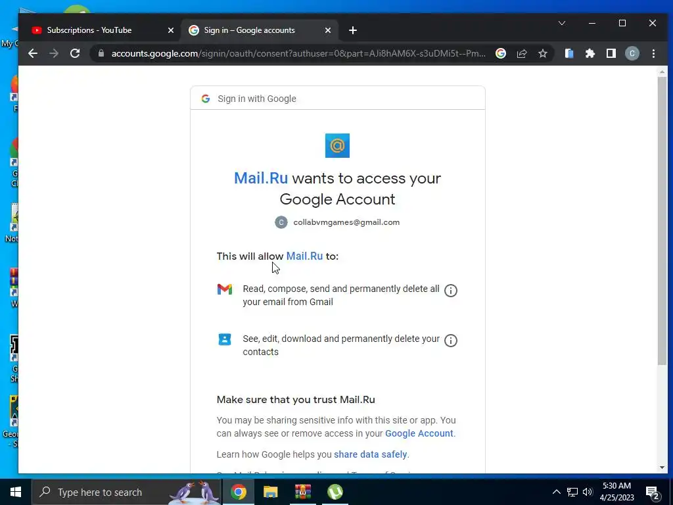Open a new browser tab
The image size is (673, 505).
click(x=353, y=30)
